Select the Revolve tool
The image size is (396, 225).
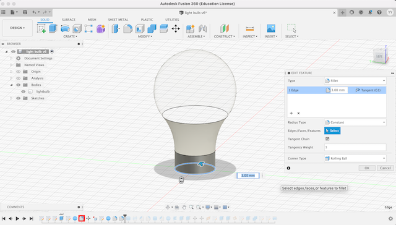(65, 28)
